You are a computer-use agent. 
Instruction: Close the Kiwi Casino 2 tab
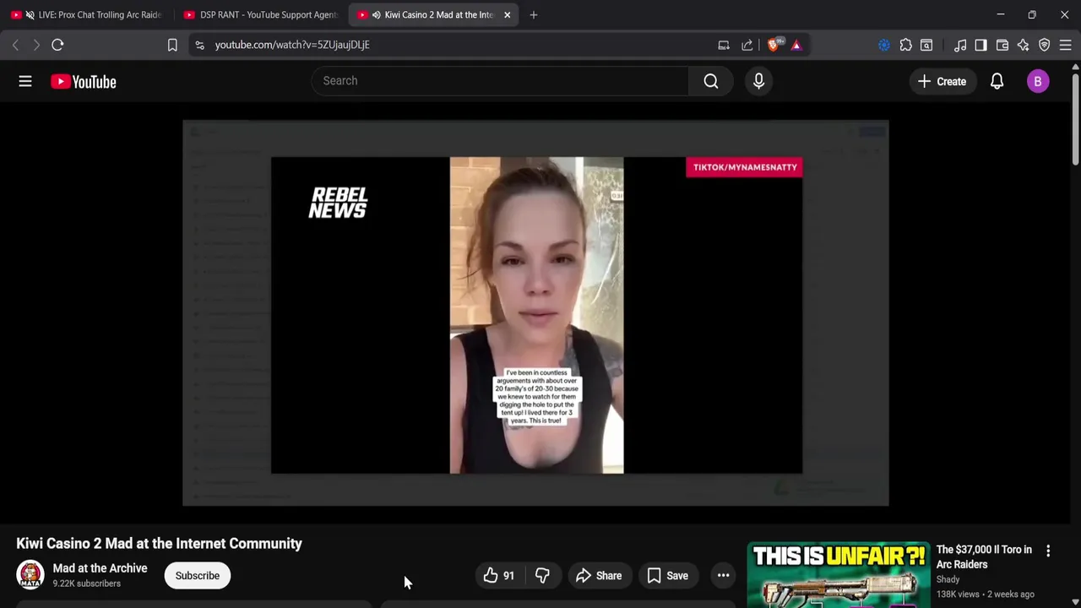[x=507, y=14]
